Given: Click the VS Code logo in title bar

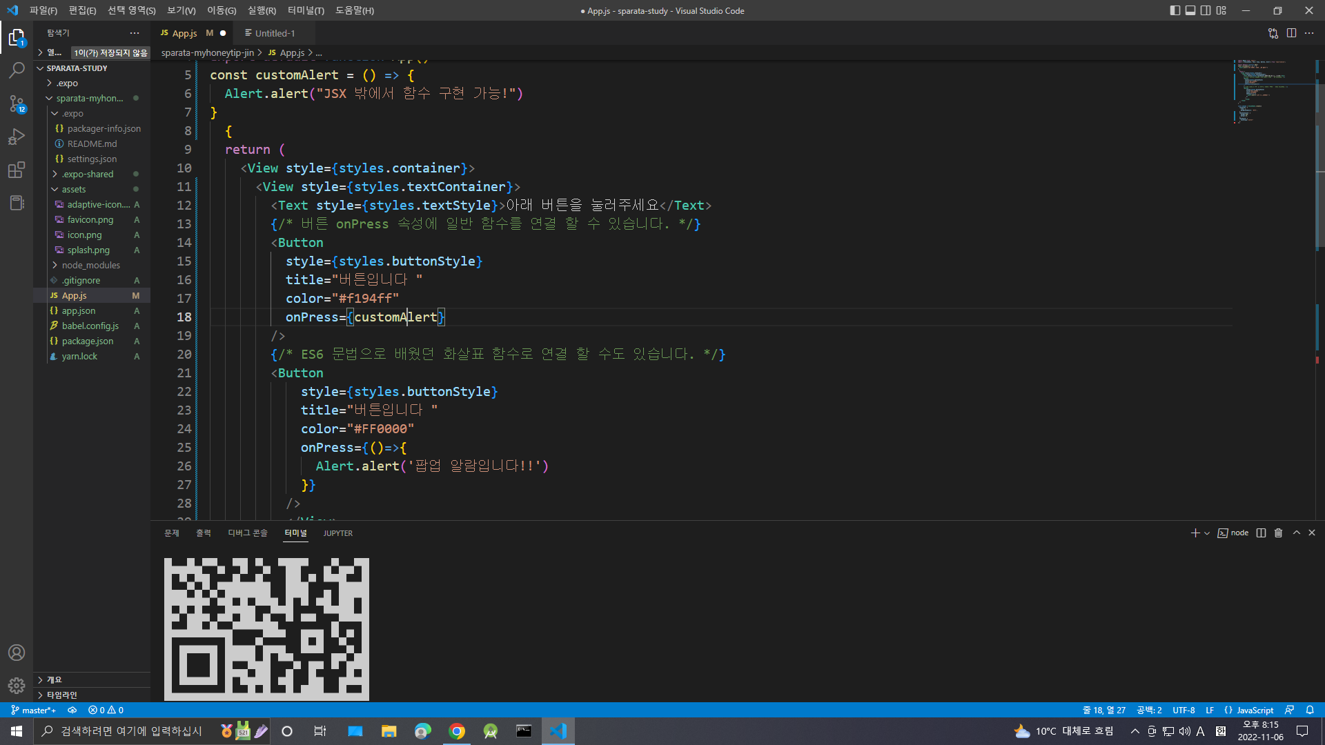Looking at the screenshot, I should (12, 10).
